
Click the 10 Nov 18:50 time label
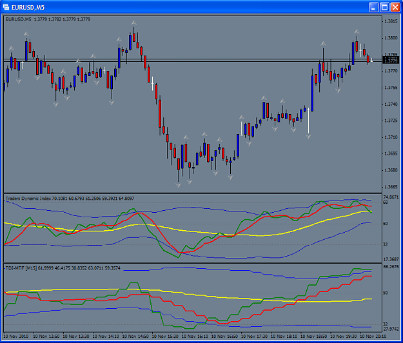click(x=314, y=336)
